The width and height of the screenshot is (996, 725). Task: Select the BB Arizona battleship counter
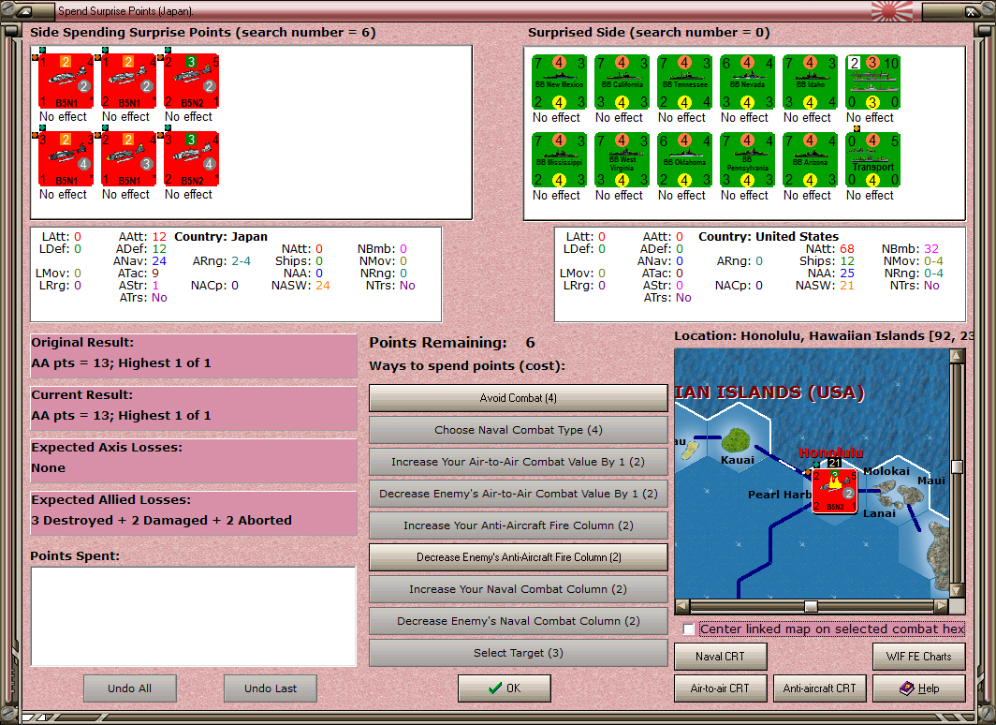coord(810,159)
